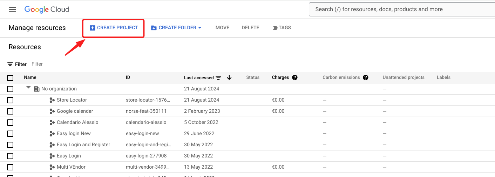
Task: Select the Easy Login and Register name
Action: (83, 145)
